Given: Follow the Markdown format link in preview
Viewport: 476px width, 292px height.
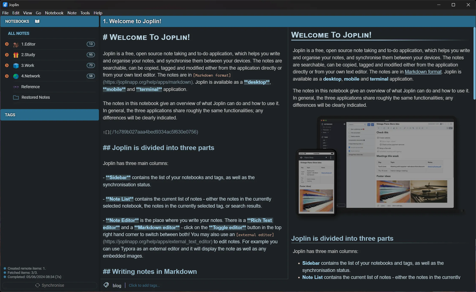Looking at the screenshot, I should [423, 72].
